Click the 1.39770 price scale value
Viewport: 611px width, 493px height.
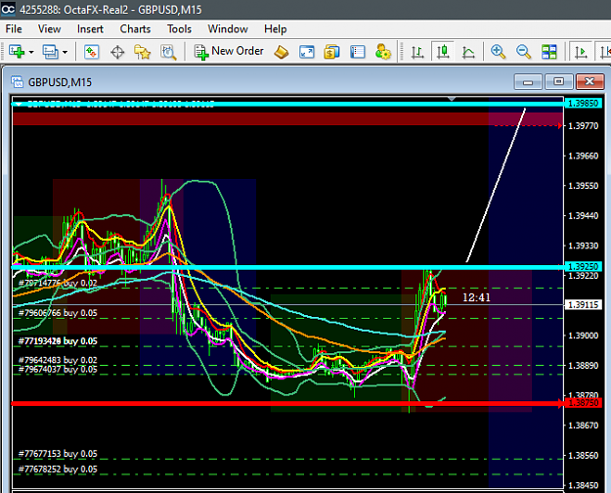[x=584, y=125]
